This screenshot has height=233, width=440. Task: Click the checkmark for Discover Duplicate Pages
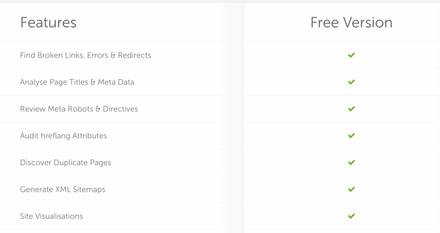click(x=351, y=162)
